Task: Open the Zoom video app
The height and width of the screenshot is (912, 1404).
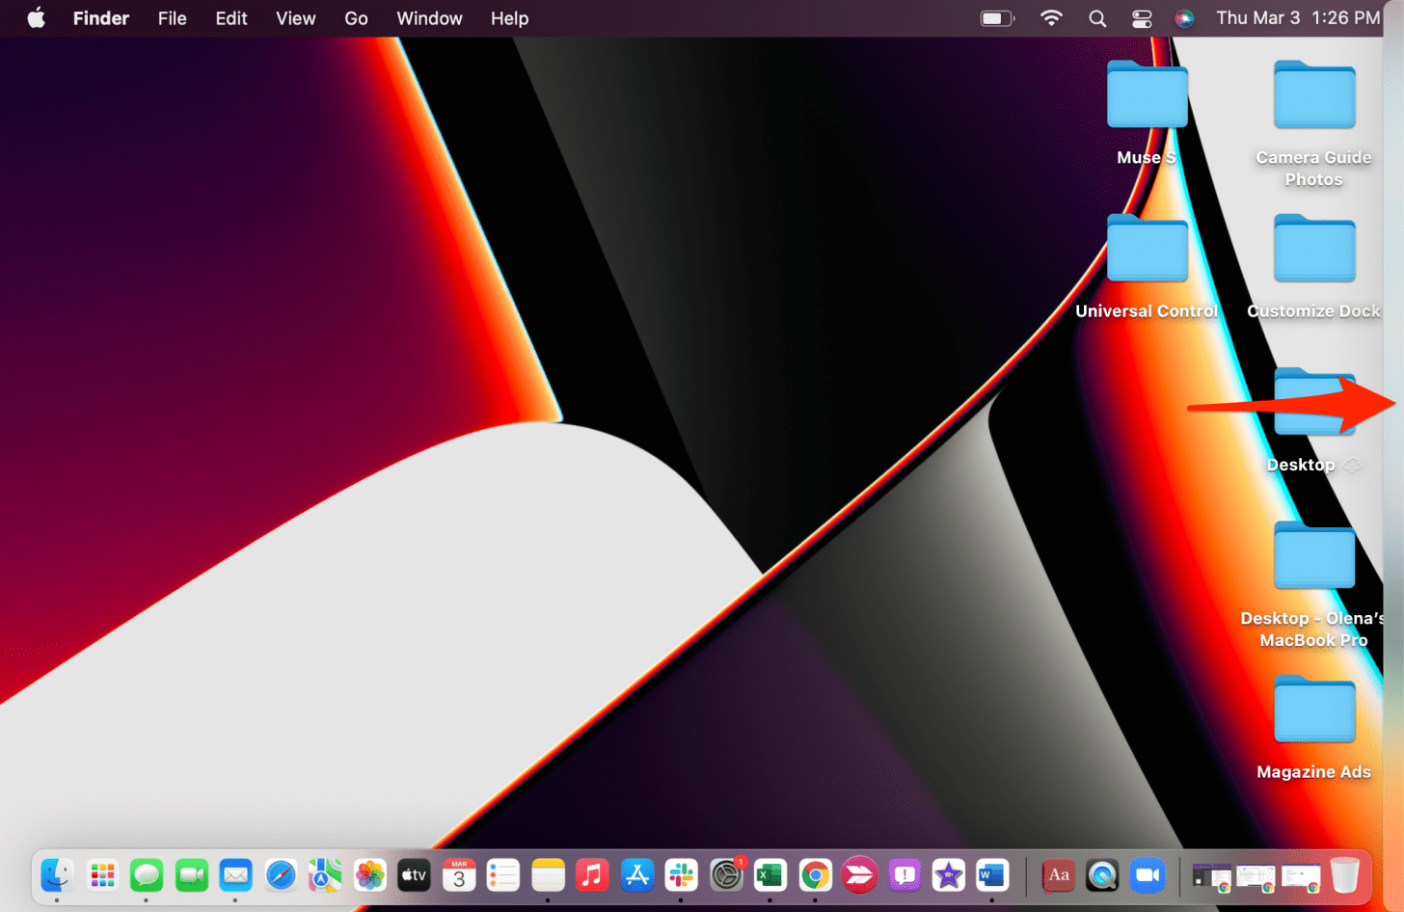Action: click(x=1147, y=875)
